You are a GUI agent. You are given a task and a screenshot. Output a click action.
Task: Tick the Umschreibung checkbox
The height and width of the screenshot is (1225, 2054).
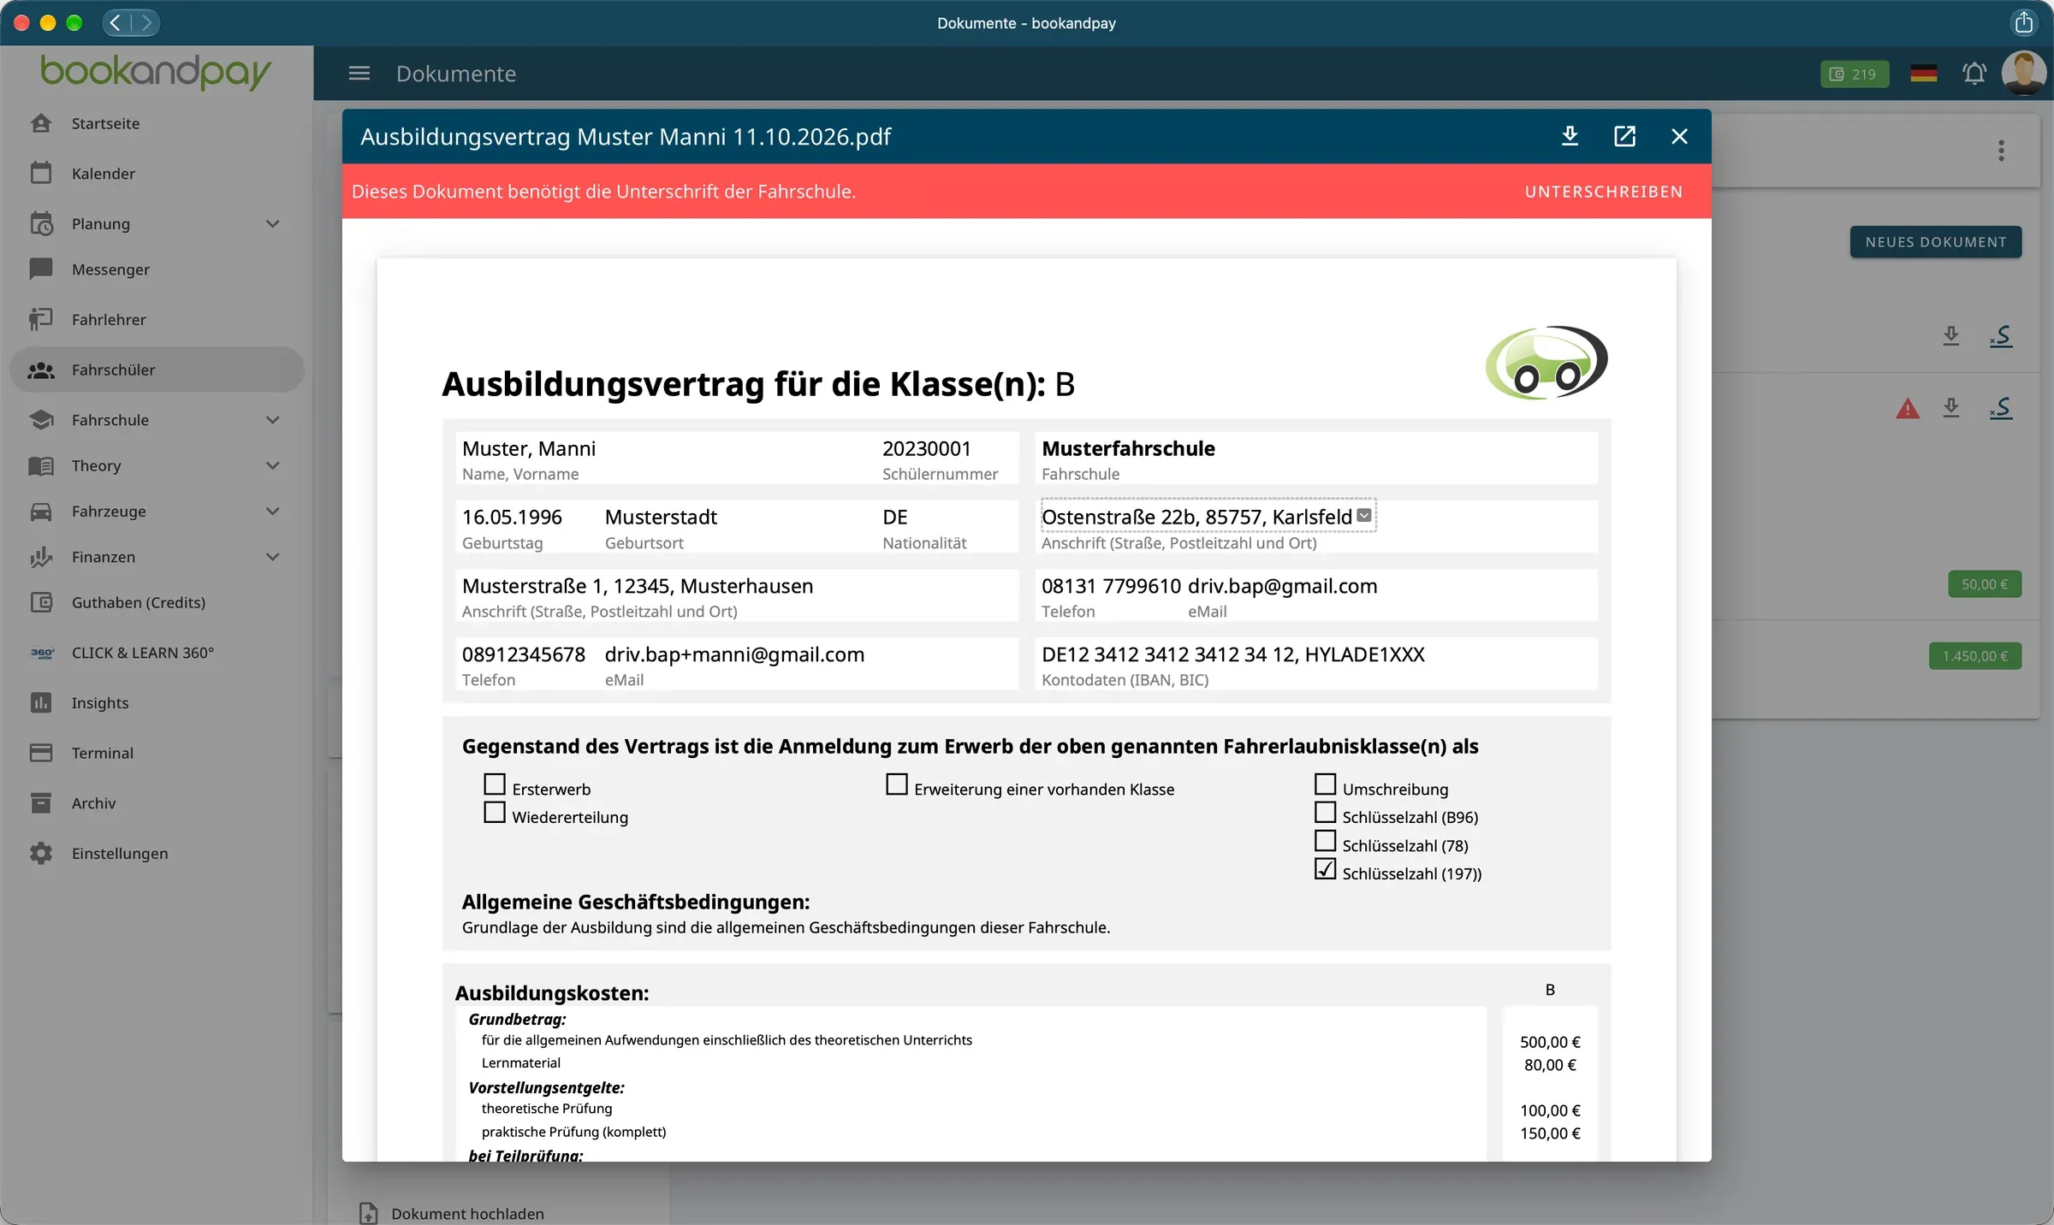tap(1325, 784)
